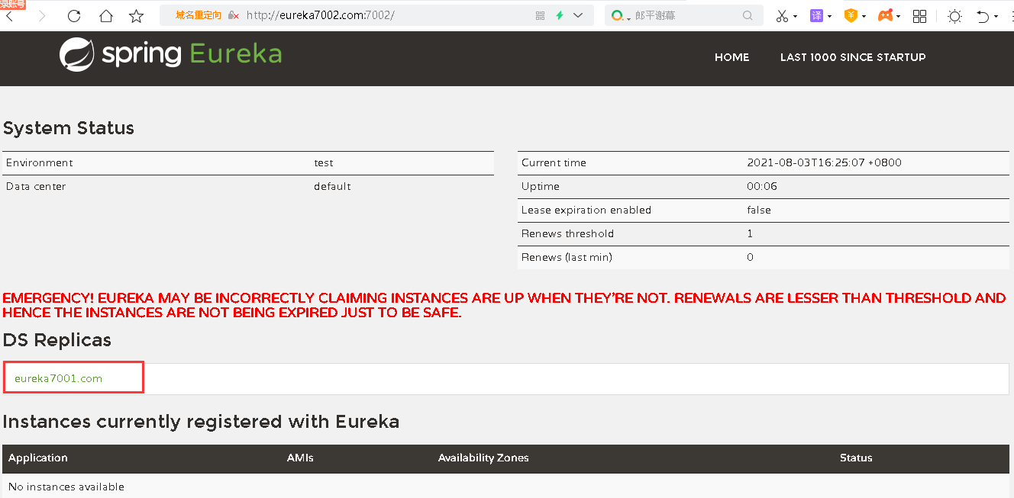Open the browser home page icon
1014x498 pixels.
[x=105, y=16]
